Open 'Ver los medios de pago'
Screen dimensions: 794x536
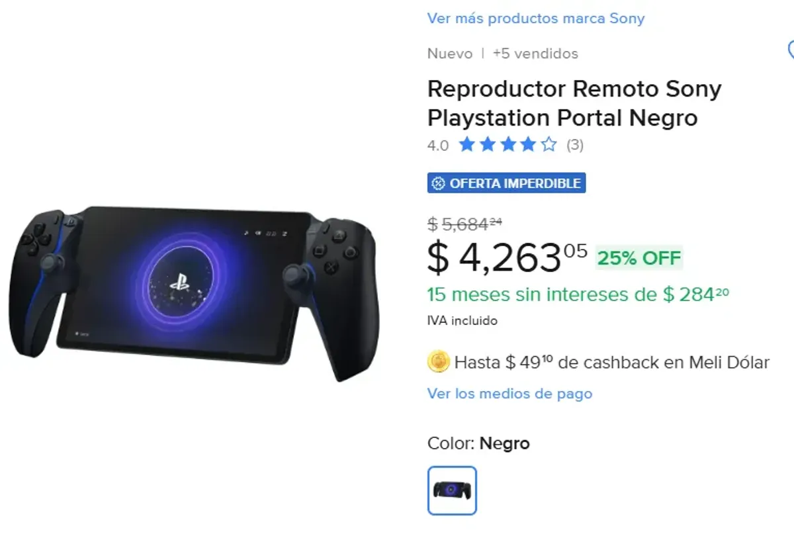[509, 393]
